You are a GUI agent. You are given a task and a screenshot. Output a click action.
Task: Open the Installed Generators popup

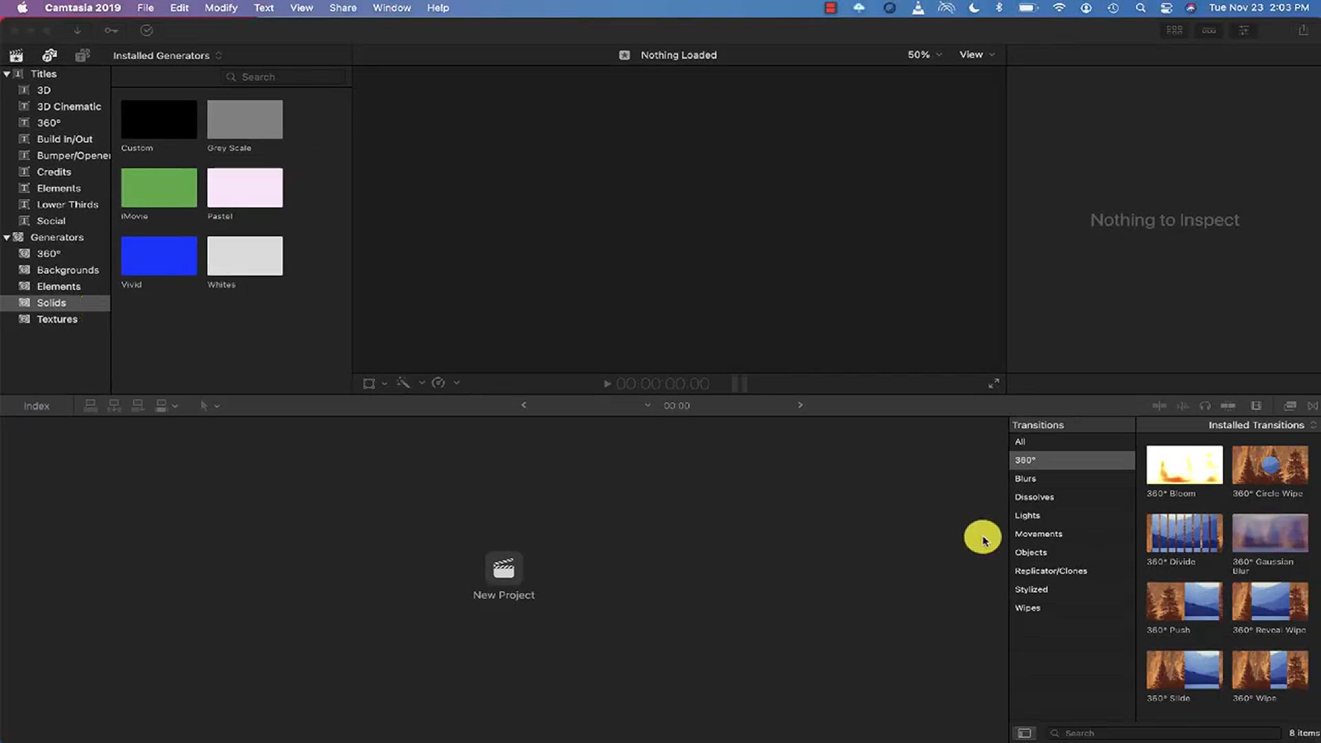click(x=167, y=56)
